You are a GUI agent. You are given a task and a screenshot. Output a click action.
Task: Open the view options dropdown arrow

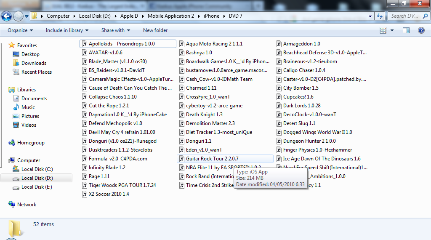(392, 30)
